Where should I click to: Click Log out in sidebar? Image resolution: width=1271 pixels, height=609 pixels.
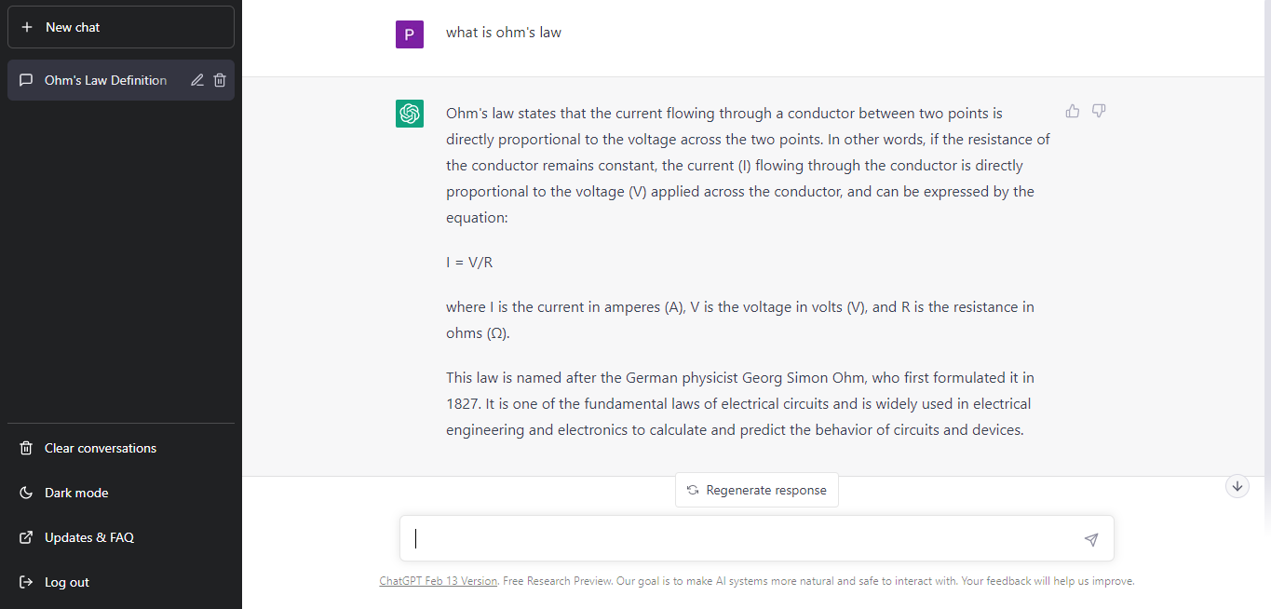[x=67, y=582]
